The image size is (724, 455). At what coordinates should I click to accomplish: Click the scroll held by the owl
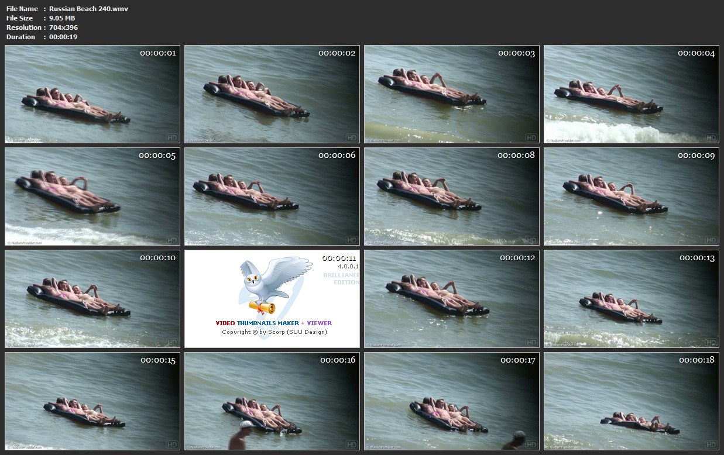[262, 306]
